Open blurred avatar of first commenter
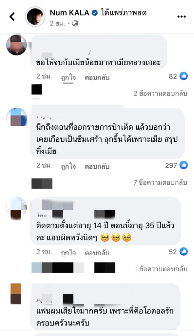The height and width of the screenshot is (336, 194). tap(16, 45)
